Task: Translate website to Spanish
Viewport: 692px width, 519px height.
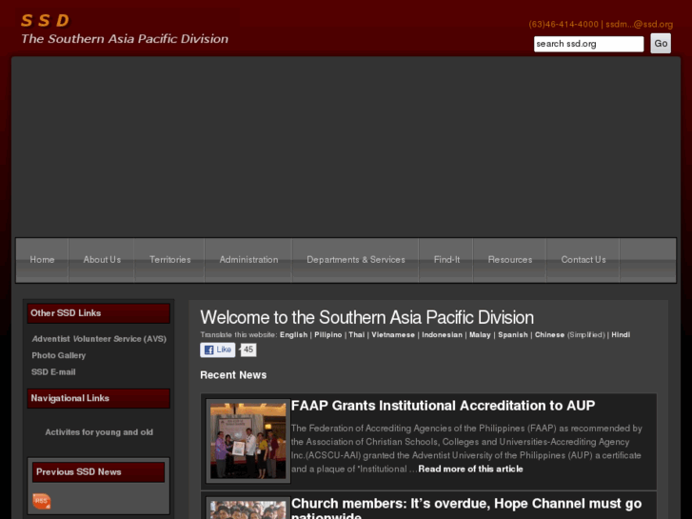Action: [x=513, y=335]
